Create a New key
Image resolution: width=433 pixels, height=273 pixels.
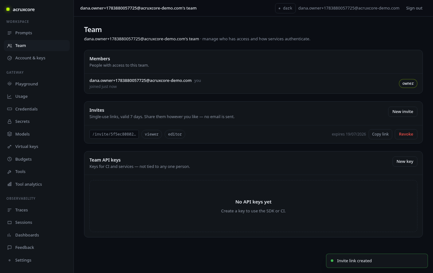pos(405,162)
